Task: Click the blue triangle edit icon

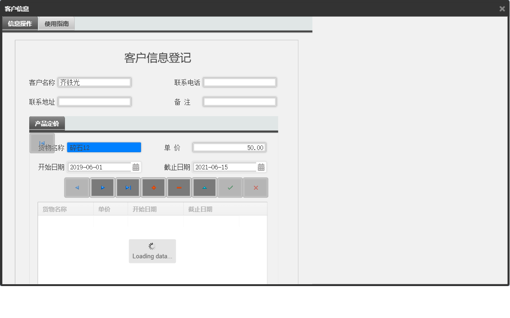Action: 204,187
